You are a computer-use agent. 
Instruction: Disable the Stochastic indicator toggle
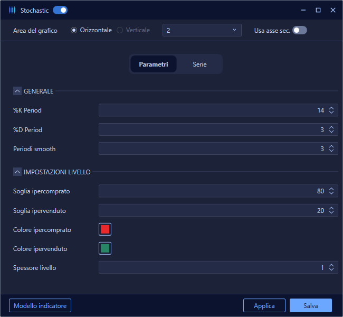coord(60,10)
